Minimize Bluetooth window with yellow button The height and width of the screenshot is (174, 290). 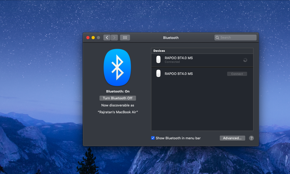click(x=93, y=38)
